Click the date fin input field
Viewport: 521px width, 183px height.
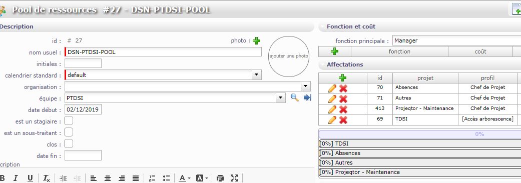click(x=83, y=155)
